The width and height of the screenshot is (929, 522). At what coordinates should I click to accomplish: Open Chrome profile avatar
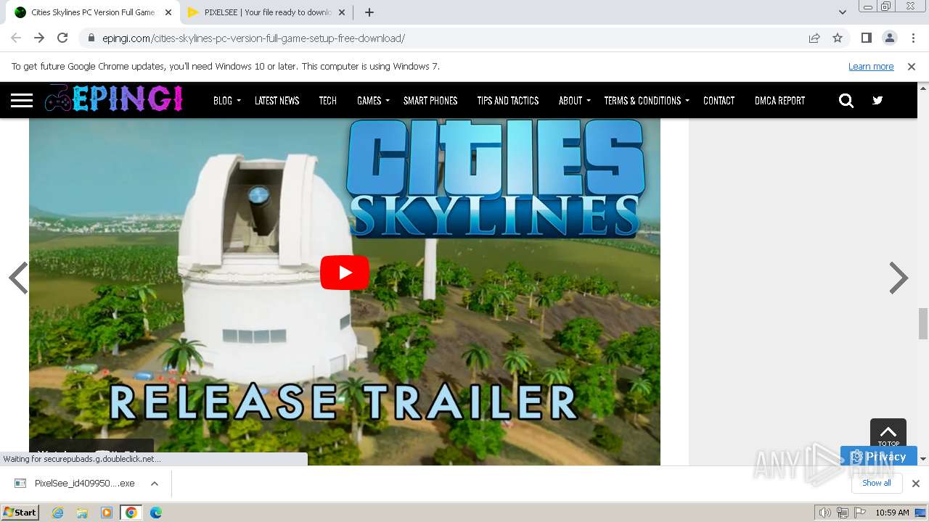tap(889, 38)
